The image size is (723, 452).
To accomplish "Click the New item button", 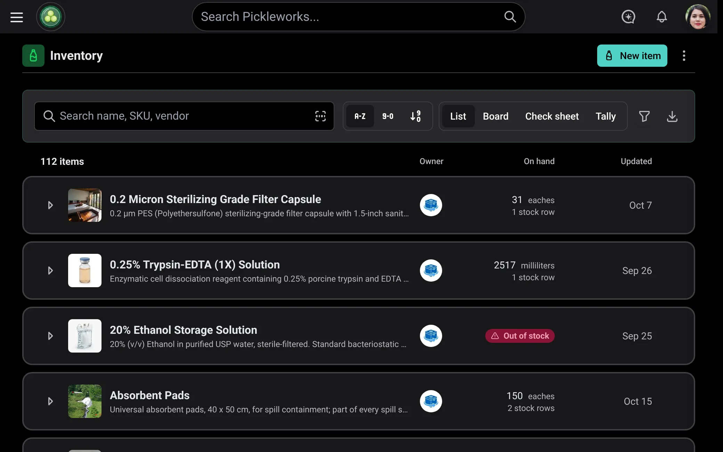I will (x=632, y=56).
